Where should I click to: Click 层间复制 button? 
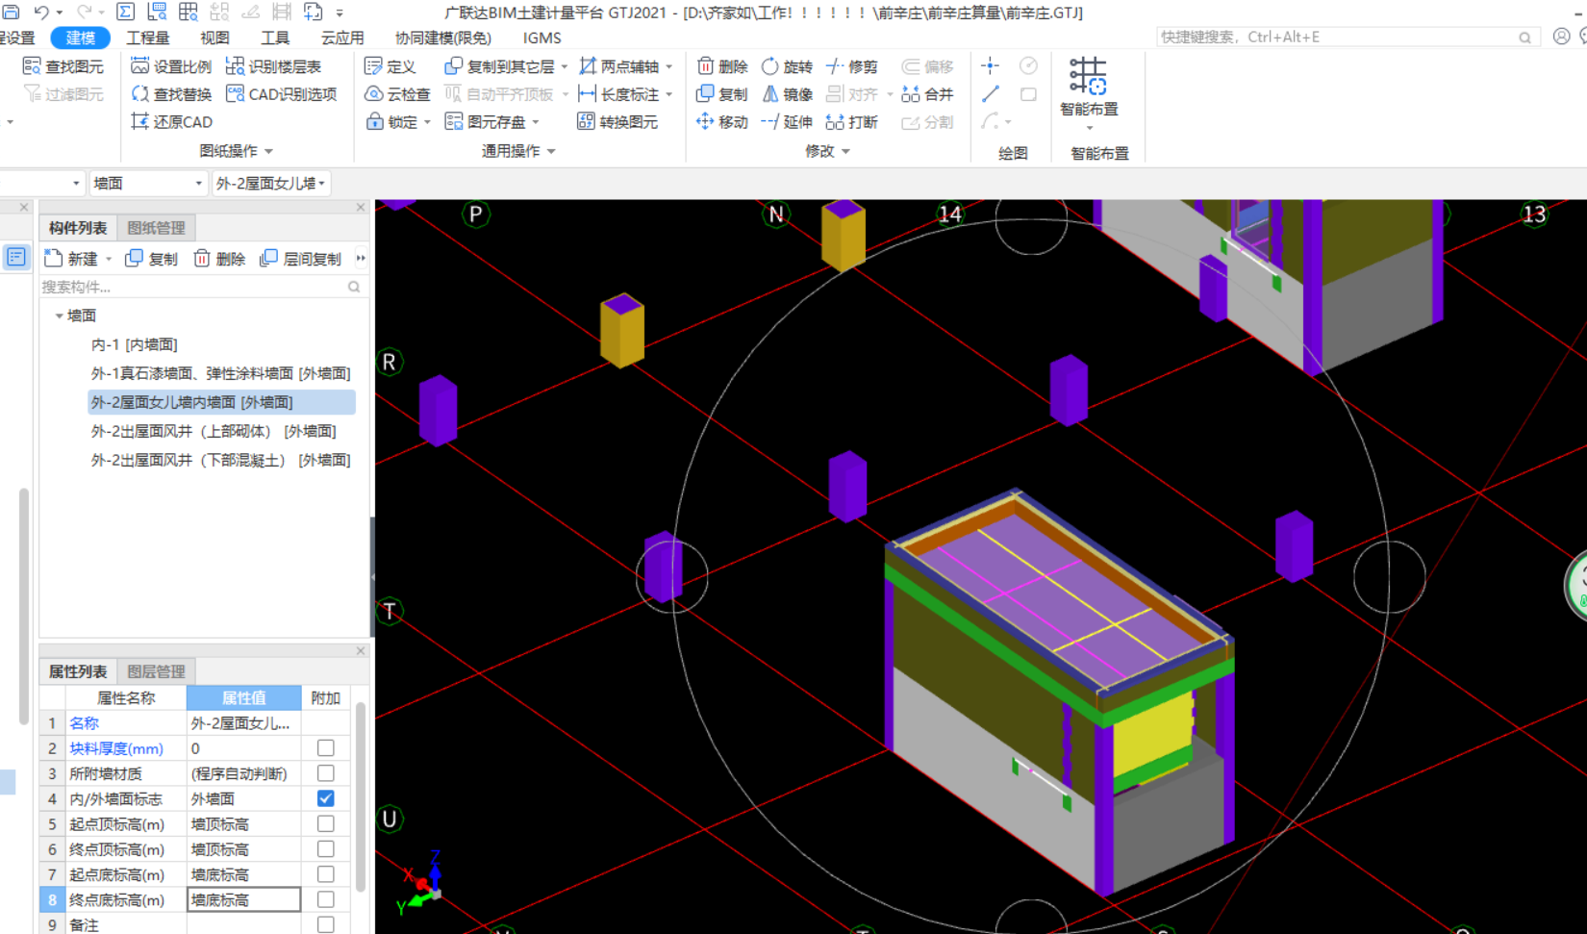click(301, 259)
